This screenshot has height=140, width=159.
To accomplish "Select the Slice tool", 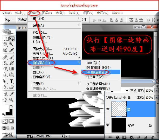I will click(11, 50).
